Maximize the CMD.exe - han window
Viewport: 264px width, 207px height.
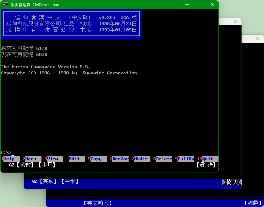tap(199, 4)
